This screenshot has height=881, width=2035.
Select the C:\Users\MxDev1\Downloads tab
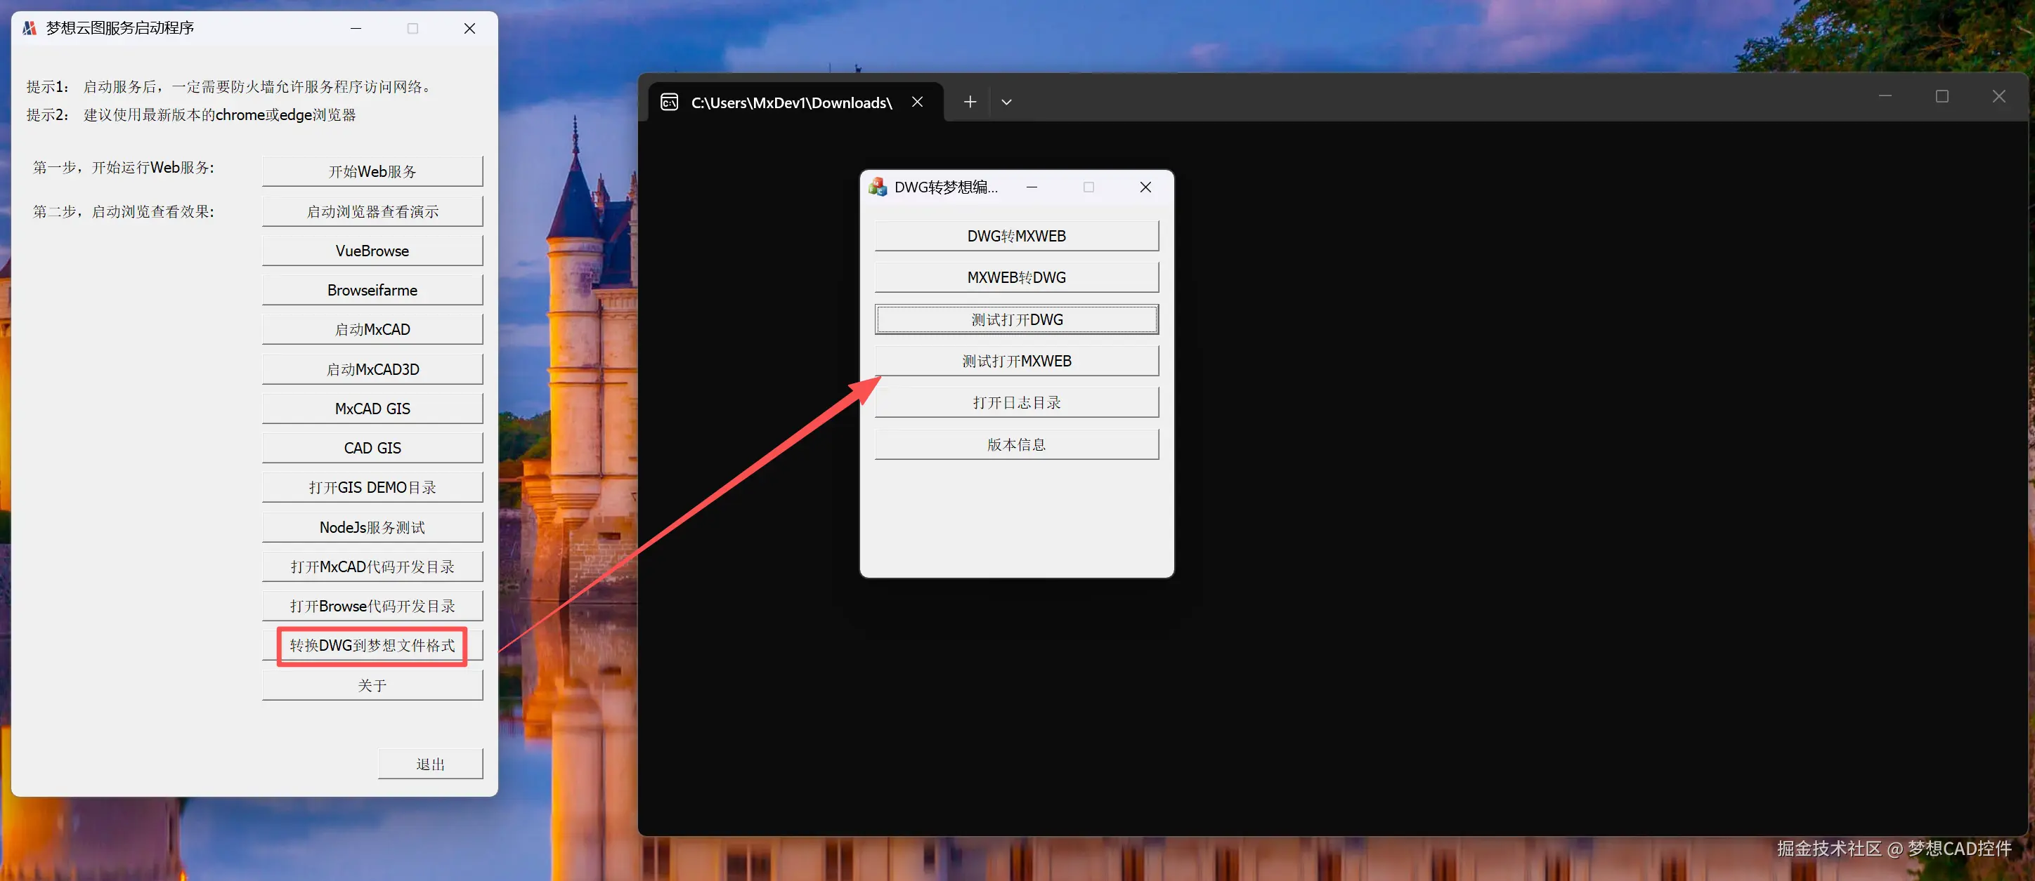coord(791,102)
